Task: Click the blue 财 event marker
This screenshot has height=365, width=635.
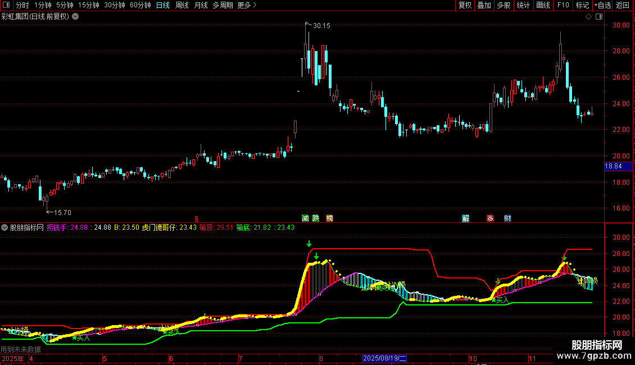Action: point(507,218)
